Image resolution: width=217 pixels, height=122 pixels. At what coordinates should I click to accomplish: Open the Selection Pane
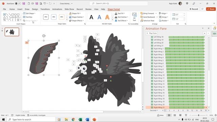click(x=147, y=21)
